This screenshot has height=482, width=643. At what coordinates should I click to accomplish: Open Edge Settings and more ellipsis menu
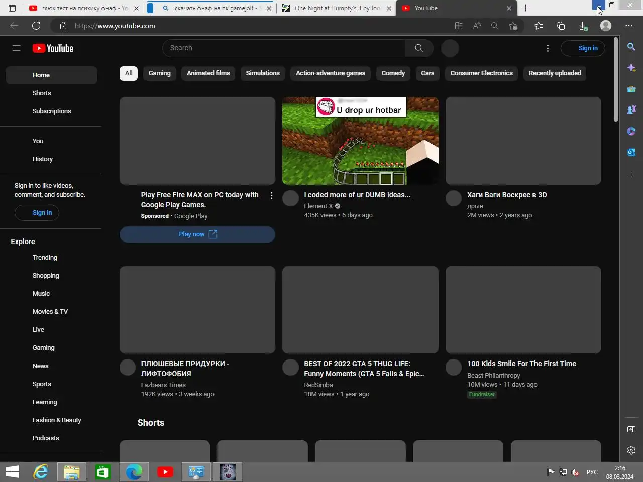pyautogui.click(x=629, y=26)
